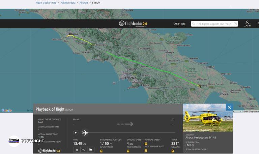Viewport: 259px width, 154px height.
Task: Open the altitude graph chart icon
Action: (x=91, y=150)
